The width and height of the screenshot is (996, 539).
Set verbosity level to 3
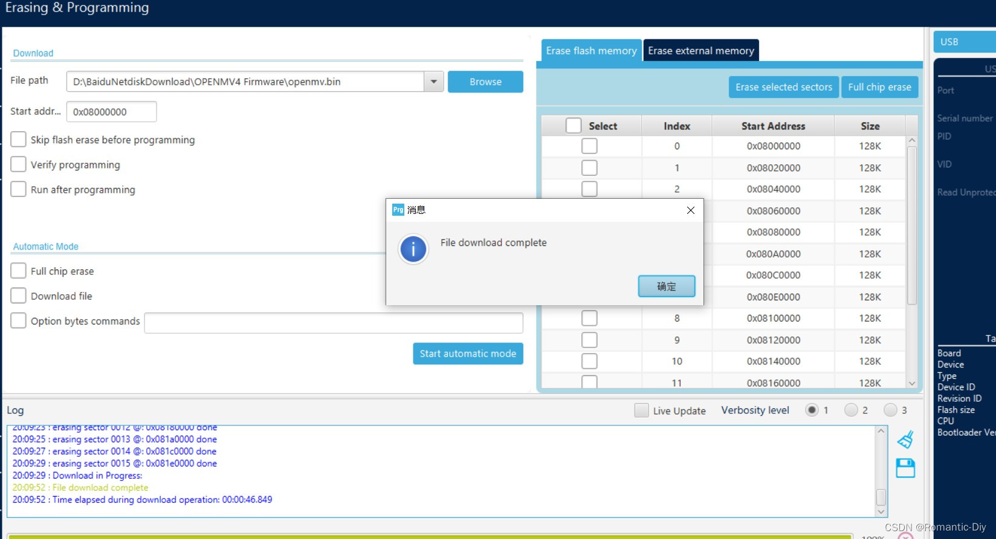click(890, 410)
